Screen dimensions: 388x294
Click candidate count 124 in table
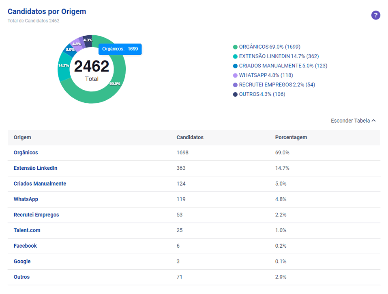coord(181,184)
